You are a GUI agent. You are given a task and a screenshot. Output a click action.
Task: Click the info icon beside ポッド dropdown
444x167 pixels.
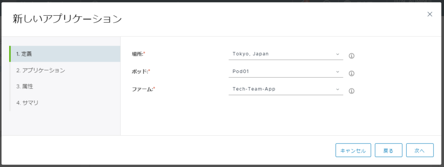tap(352, 74)
